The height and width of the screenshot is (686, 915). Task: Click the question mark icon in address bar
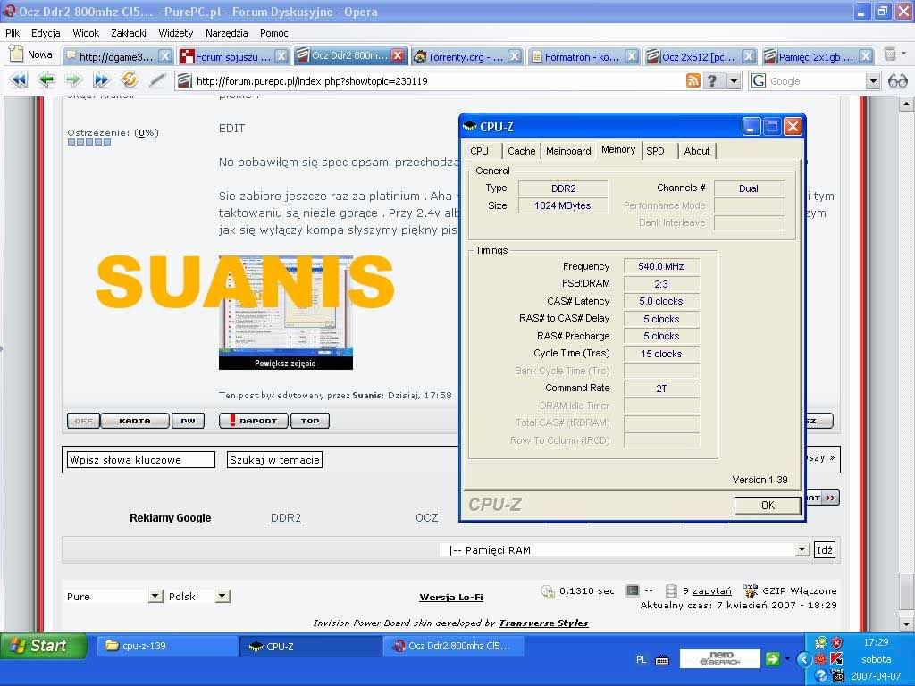coord(712,80)
